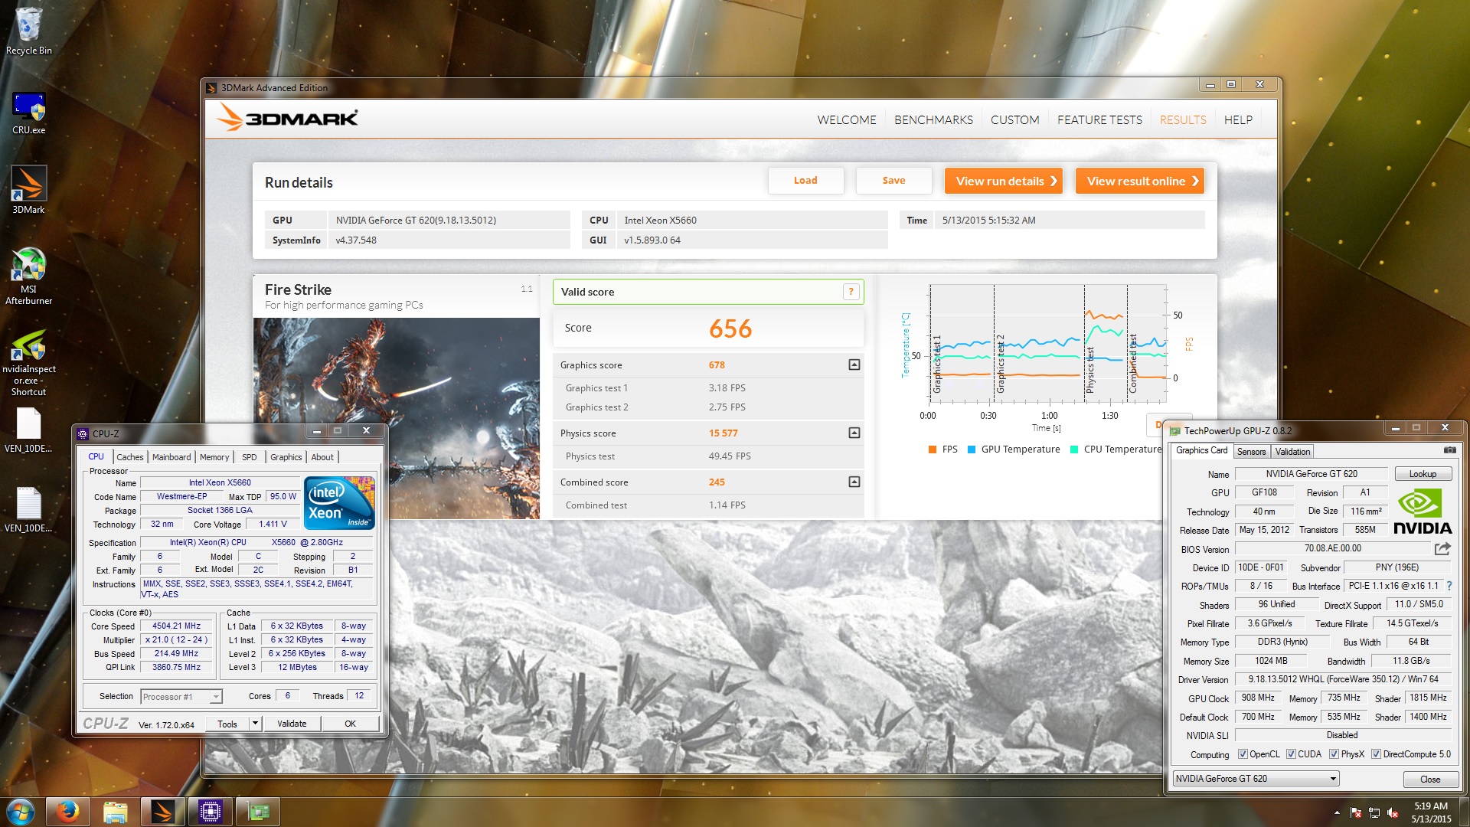1470x827 pixels.
Task: Open the Processor #1 selection dropdown
Action: coord(181,697)
